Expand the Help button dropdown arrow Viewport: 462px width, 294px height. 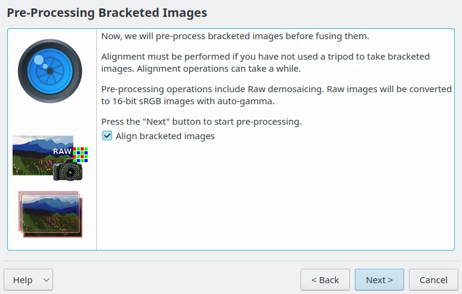[45, 280]
